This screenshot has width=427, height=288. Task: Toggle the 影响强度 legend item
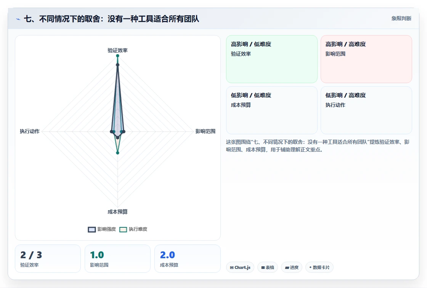pos(102,229)
